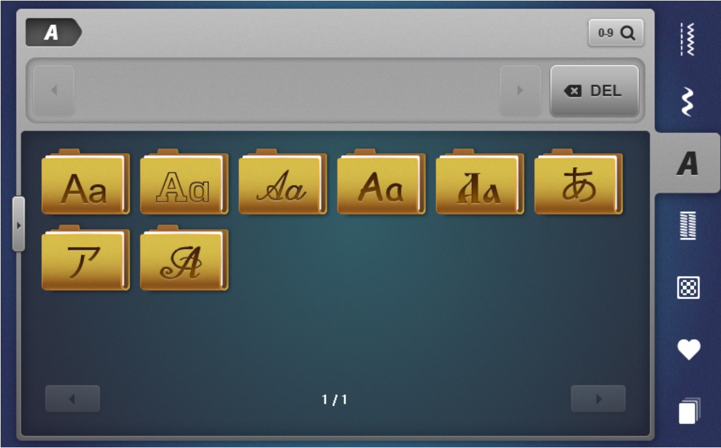This screenshot has height=448, width=721.
Task: Open the Hiragana あ font folder
Action: pyautogui.click(x=578, y=183)
